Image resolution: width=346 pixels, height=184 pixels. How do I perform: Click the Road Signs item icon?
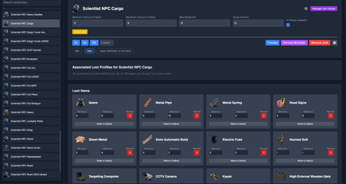tap(281, 103)
